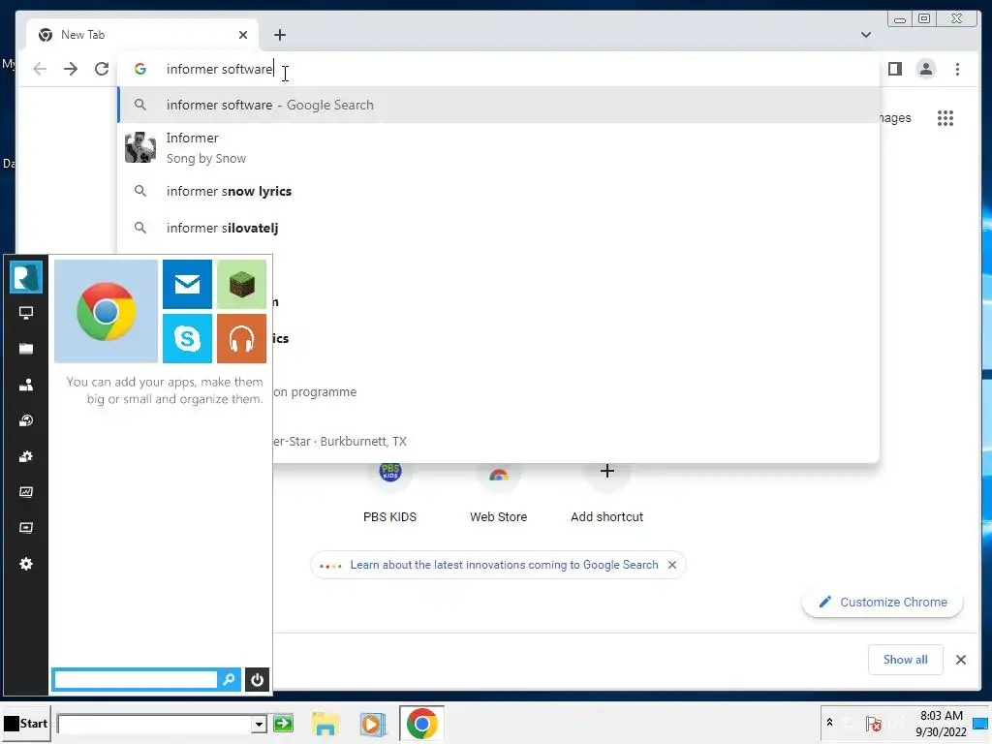The width and height of the screenshot is (992, 744).
Task: Open the media player taskbar icon
Action: pos(373,724)
